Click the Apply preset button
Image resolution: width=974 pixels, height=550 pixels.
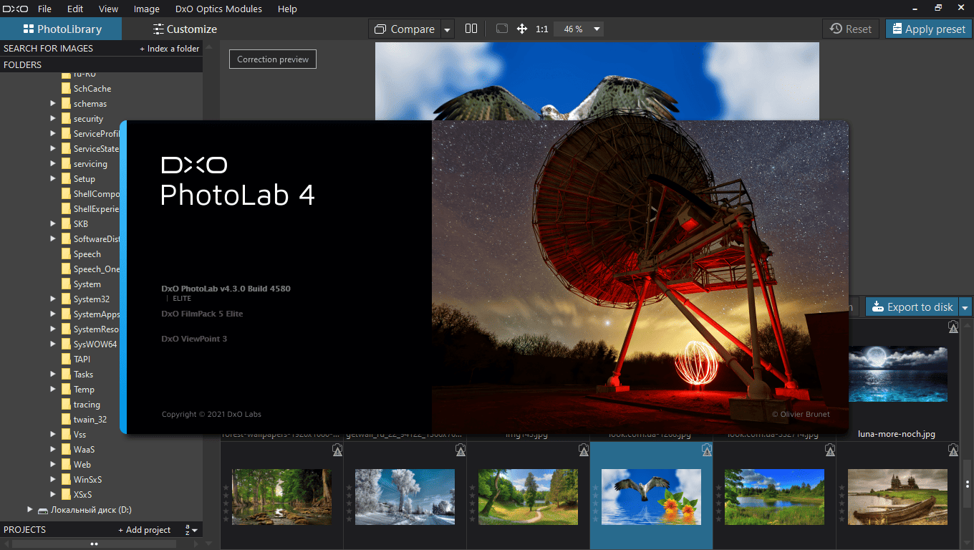click(928, 29)
